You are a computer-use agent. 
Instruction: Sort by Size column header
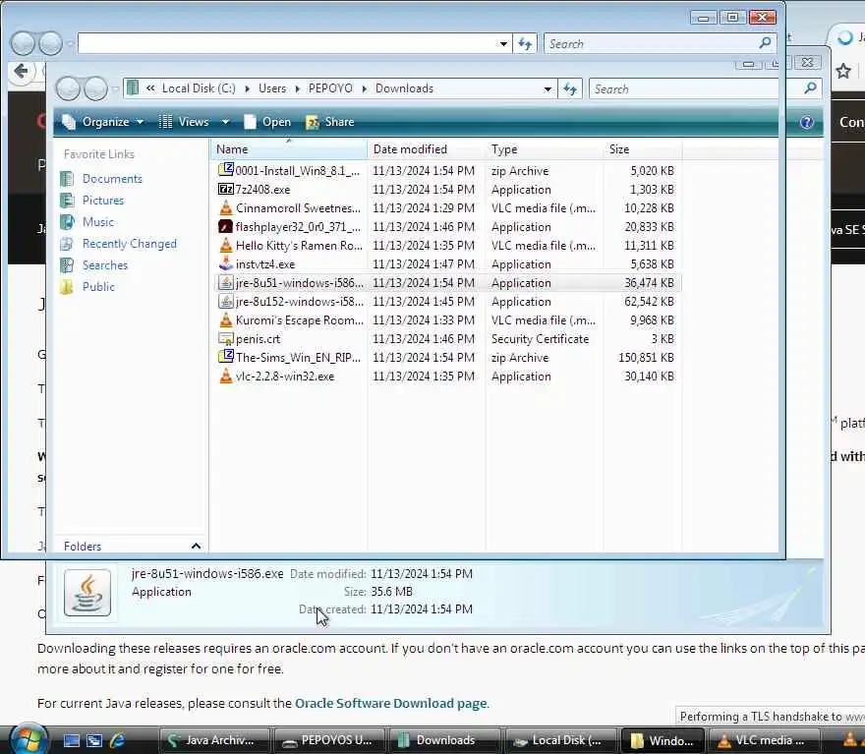tap(643, 149)
